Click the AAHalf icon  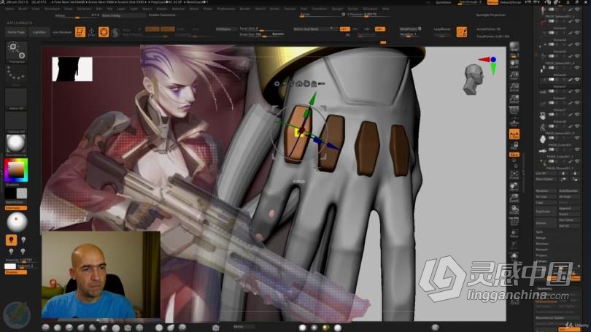(514, 99)
